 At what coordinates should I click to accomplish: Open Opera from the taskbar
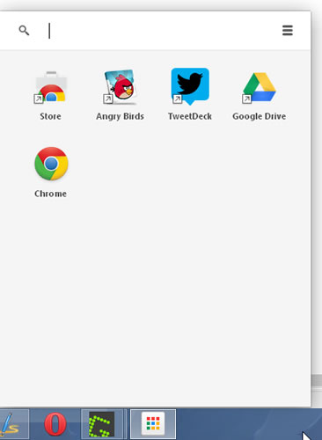pyautogui.click(x=55, y=424)
